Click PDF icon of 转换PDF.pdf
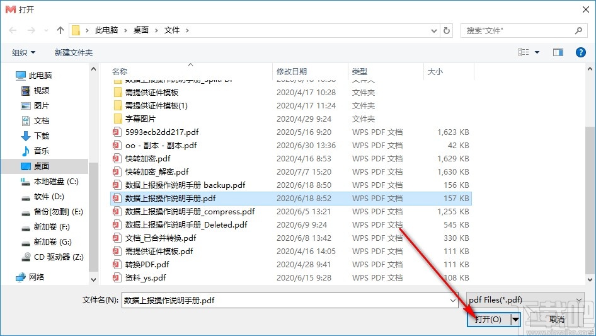This screenshot has height=336, width=596. [x=117, y=265]
